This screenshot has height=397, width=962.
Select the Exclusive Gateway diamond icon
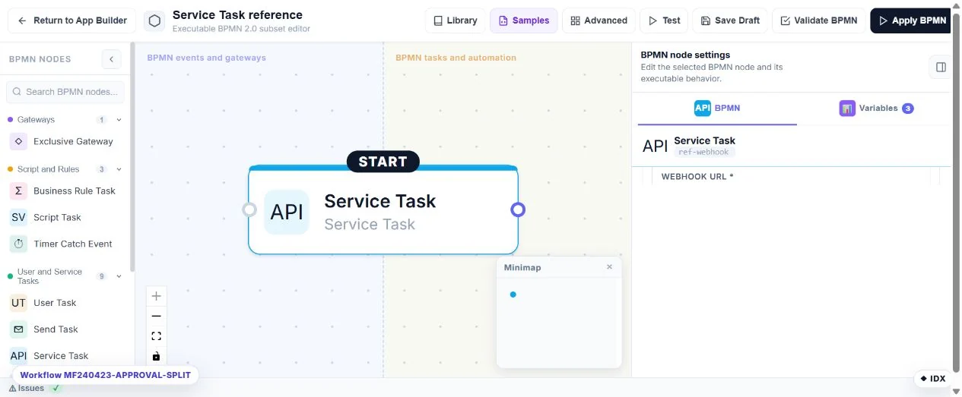coord(18,141)
